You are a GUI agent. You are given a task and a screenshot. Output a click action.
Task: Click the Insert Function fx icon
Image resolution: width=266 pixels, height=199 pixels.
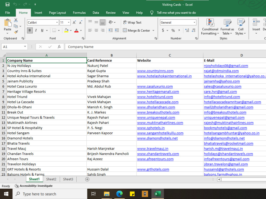click(x=59, y=47)
